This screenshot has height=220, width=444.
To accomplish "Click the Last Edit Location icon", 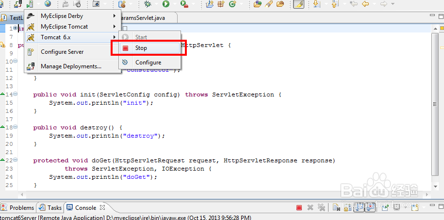I will pyautogui.click(x=353, y=4).
